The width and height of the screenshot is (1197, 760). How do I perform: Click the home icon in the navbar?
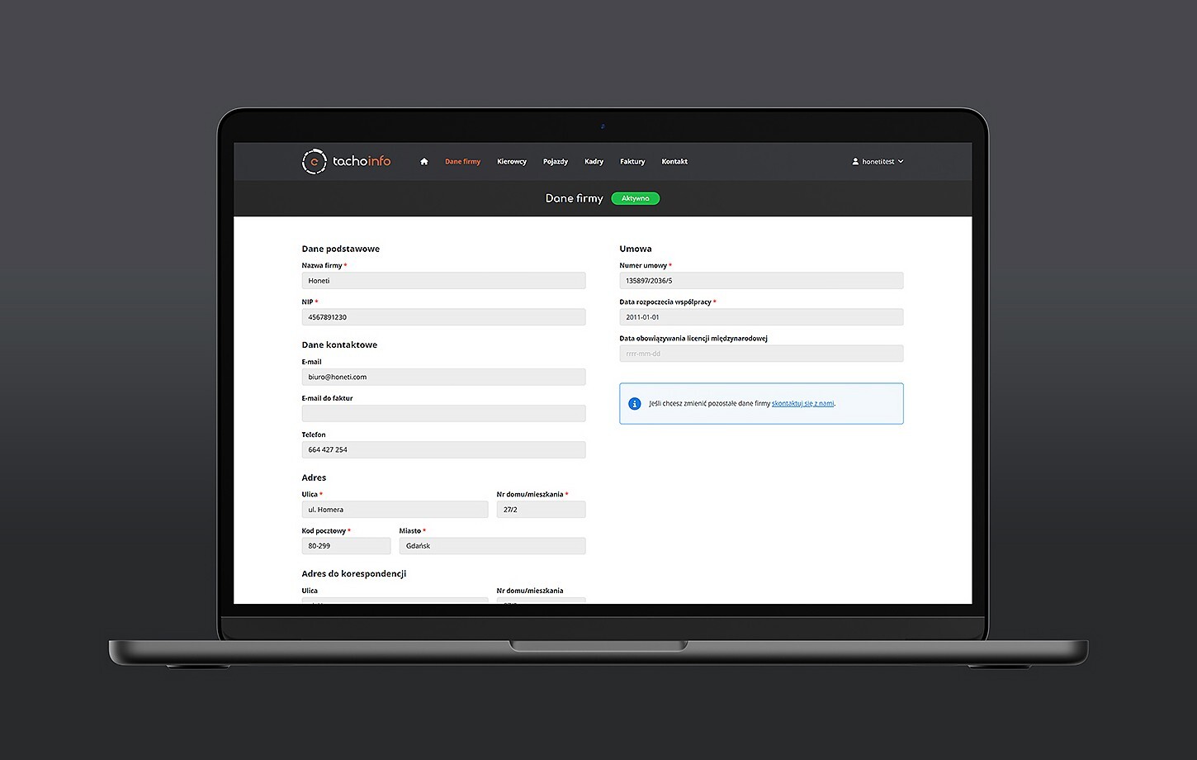423,161
